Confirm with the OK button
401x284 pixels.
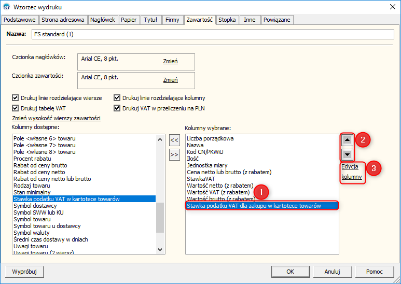tap(291, 272)
